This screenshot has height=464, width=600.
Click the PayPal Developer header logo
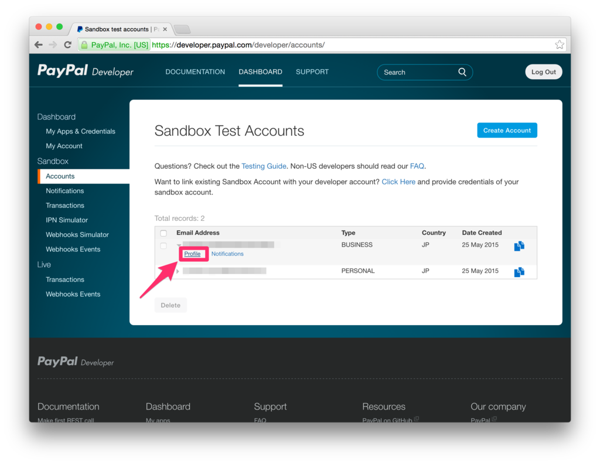tap(86, 71)
